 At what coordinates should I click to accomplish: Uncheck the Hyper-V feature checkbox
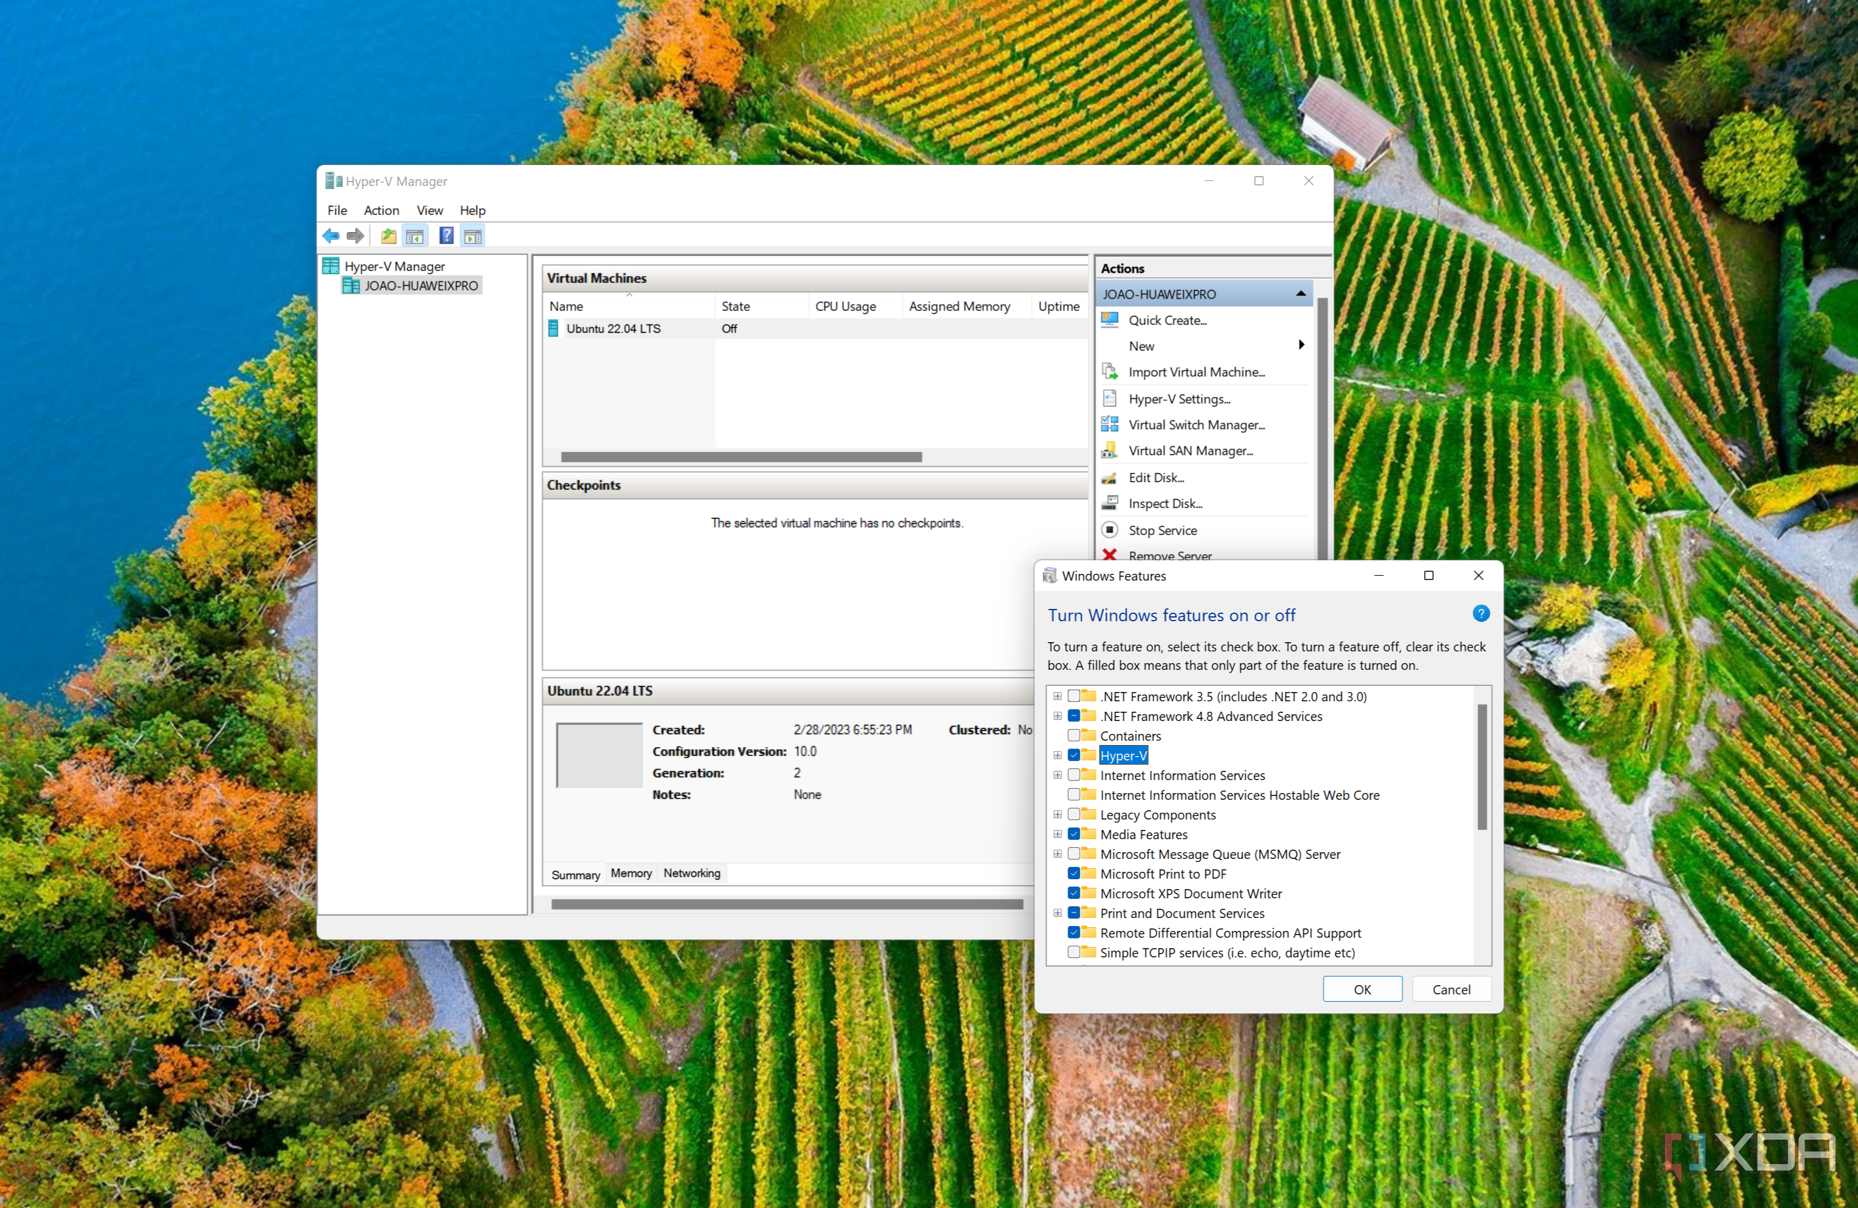[1074, 755]
